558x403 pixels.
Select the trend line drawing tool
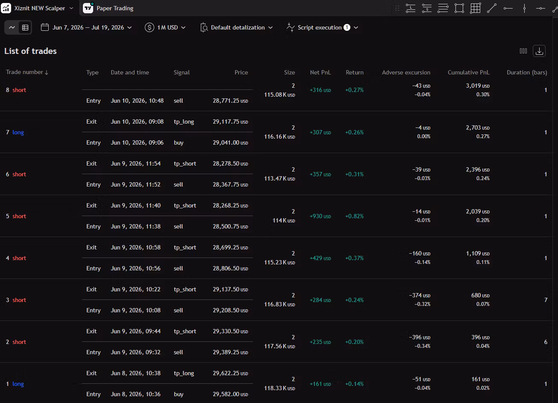[492, 8]
